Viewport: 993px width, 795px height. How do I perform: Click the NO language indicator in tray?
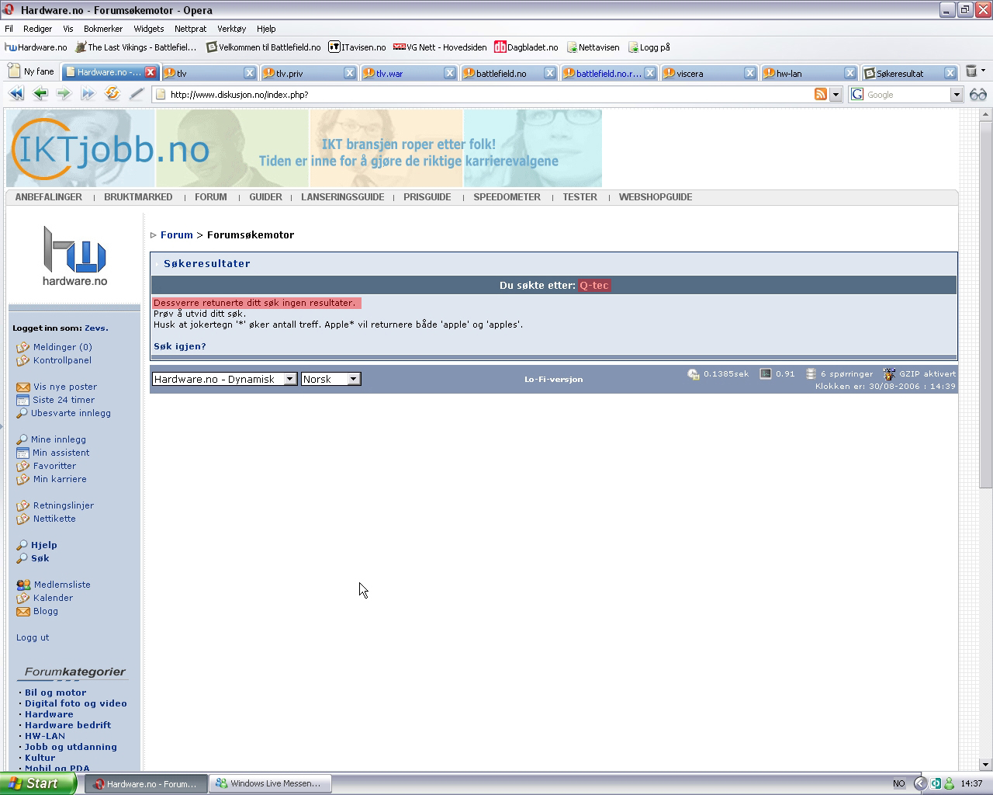898,784
